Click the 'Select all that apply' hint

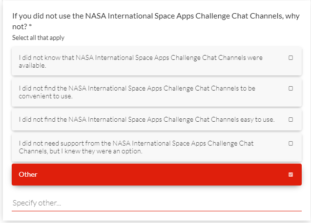pyautogui.click(x=38, y=38)
